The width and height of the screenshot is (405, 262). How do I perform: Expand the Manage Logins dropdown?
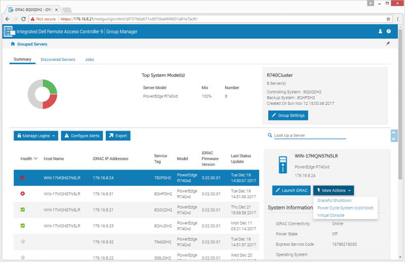coord(35,136)
